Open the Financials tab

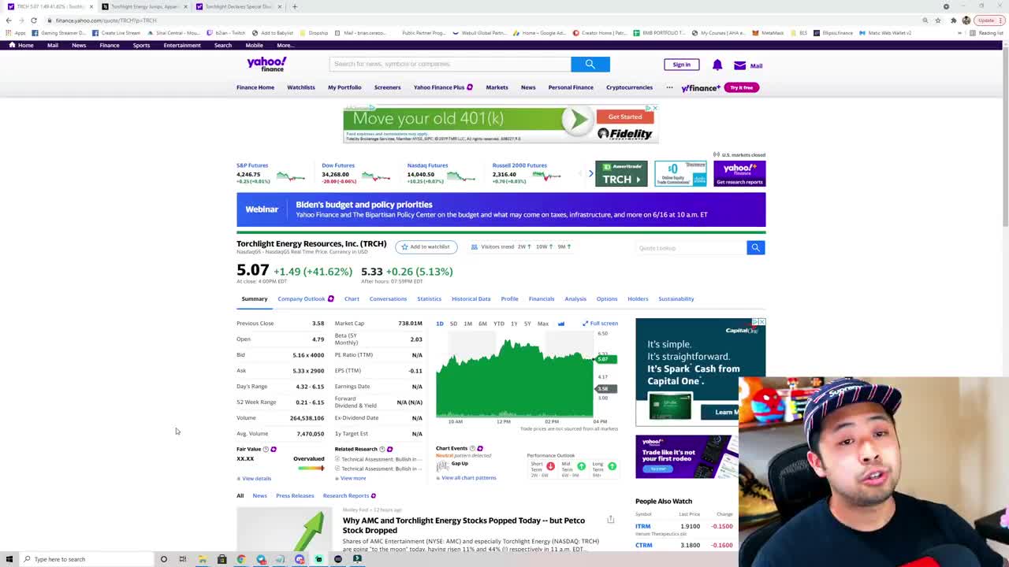pyautogui.click(x=542, y=298)
